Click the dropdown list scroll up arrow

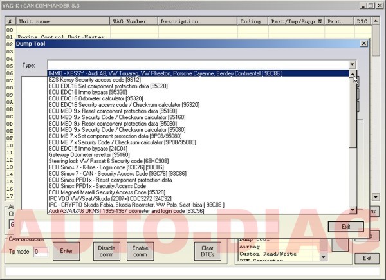pos(353,73)
